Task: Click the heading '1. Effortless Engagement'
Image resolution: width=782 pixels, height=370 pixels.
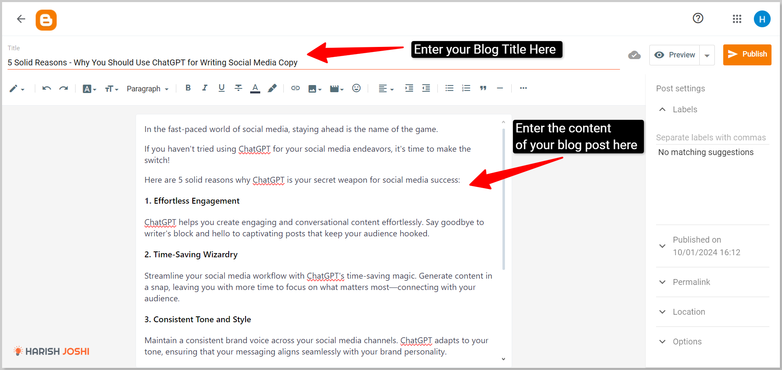Action: [x=192, y=201]
